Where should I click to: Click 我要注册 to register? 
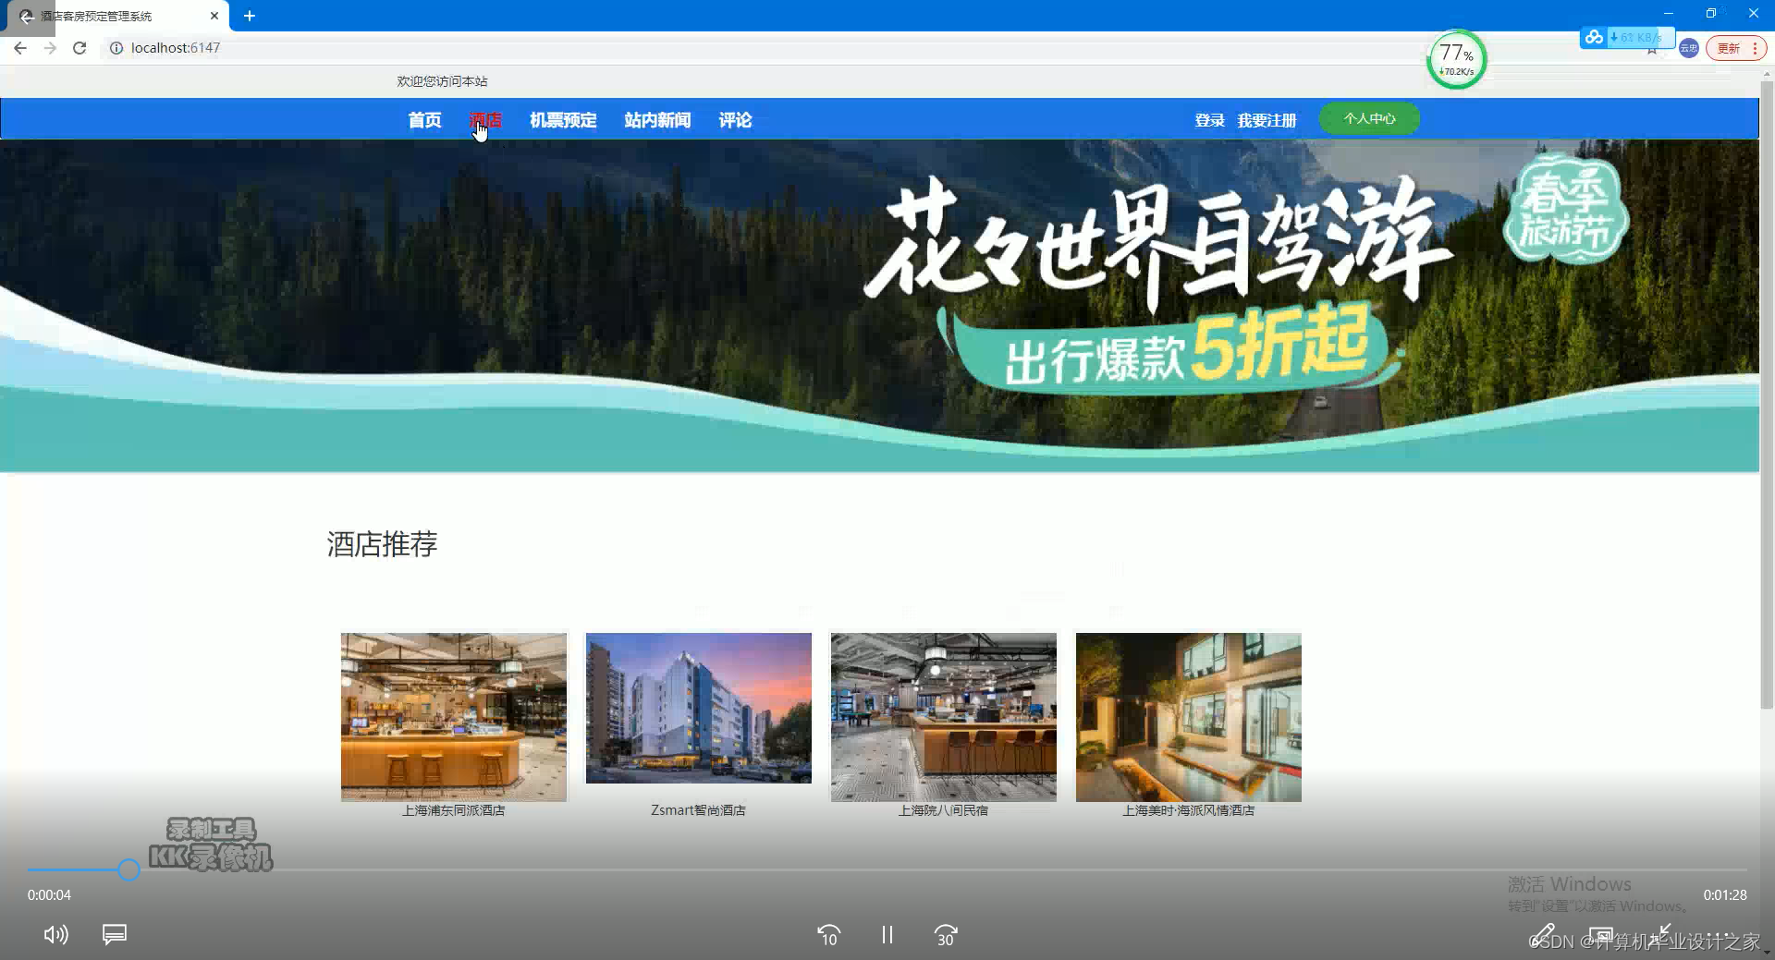click(x=1267, y=120)
